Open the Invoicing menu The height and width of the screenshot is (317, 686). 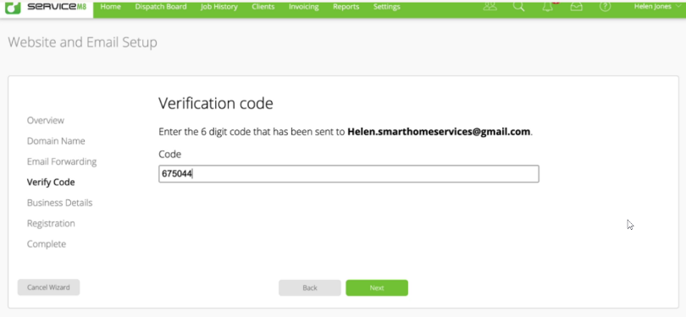pos(304,7)
